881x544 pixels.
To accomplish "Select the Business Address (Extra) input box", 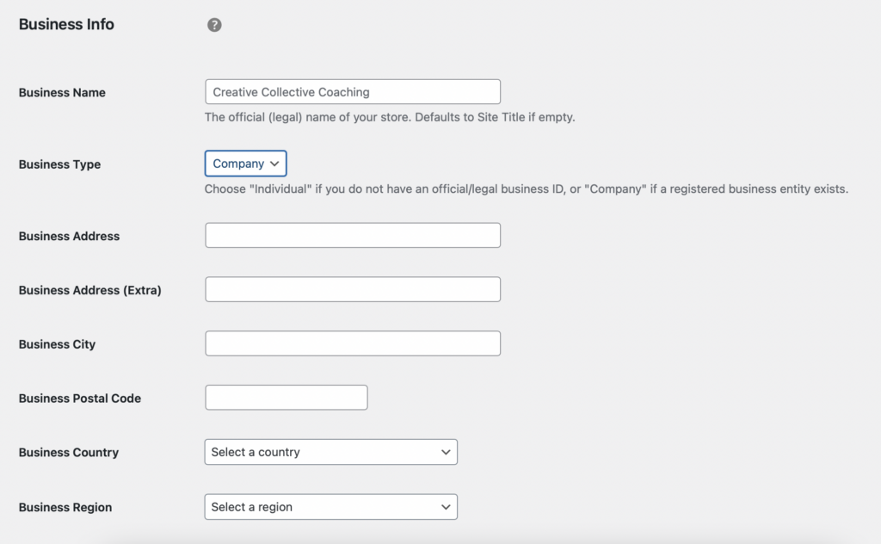I will tap(353, 290).
